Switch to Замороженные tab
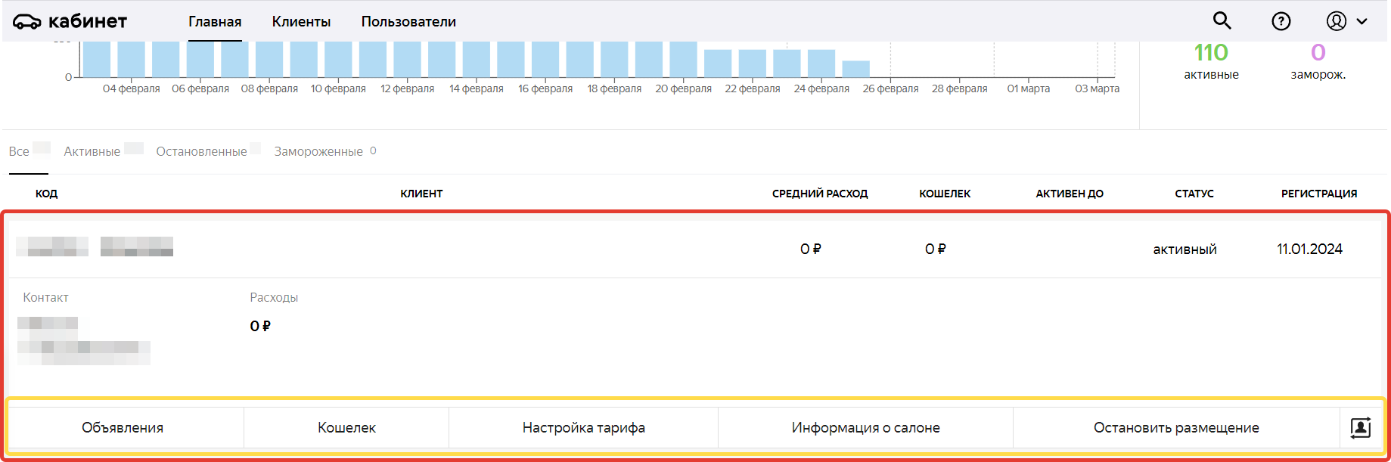 318,151
